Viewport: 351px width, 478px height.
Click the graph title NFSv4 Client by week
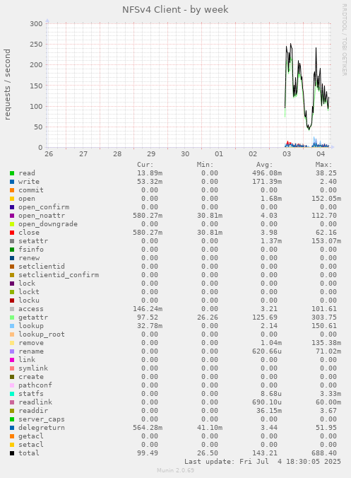(x=175, y=9)
